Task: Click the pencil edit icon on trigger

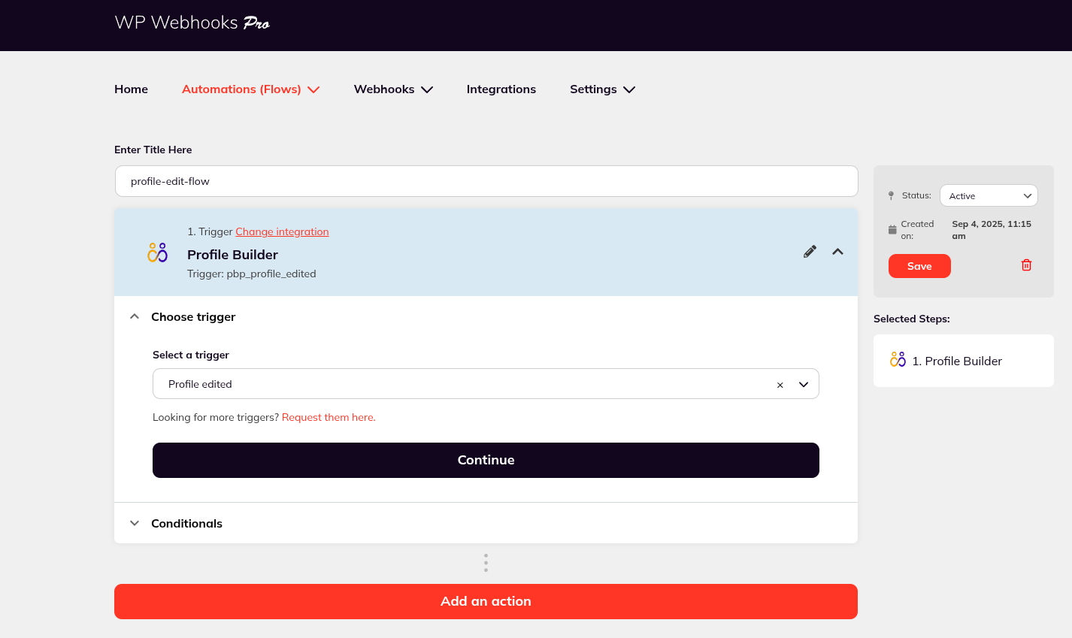Action: [810, 252]
